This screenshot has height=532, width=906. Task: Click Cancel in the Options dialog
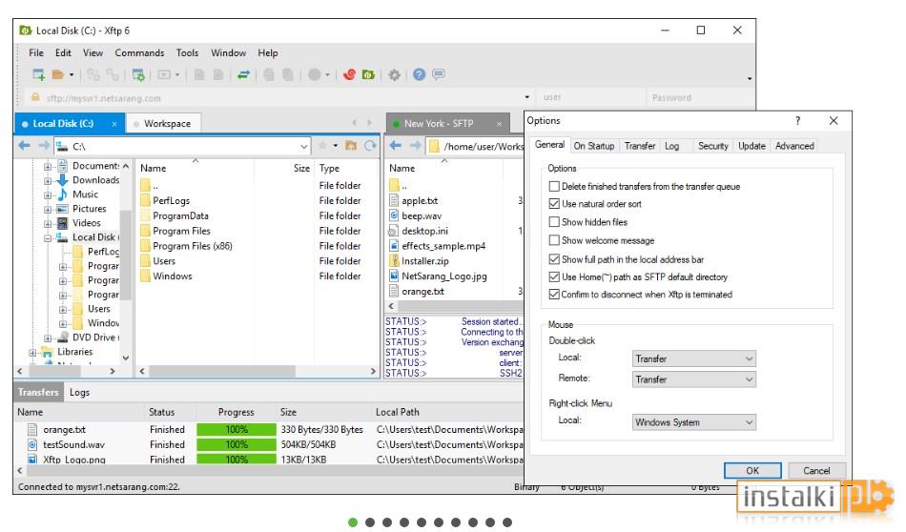[x=816, y=470]
